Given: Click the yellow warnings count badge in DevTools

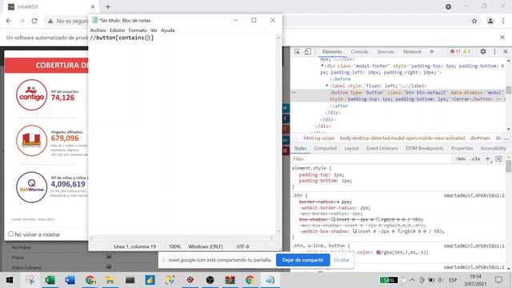Looking at the screenshot, I should (x=466, y=51).
